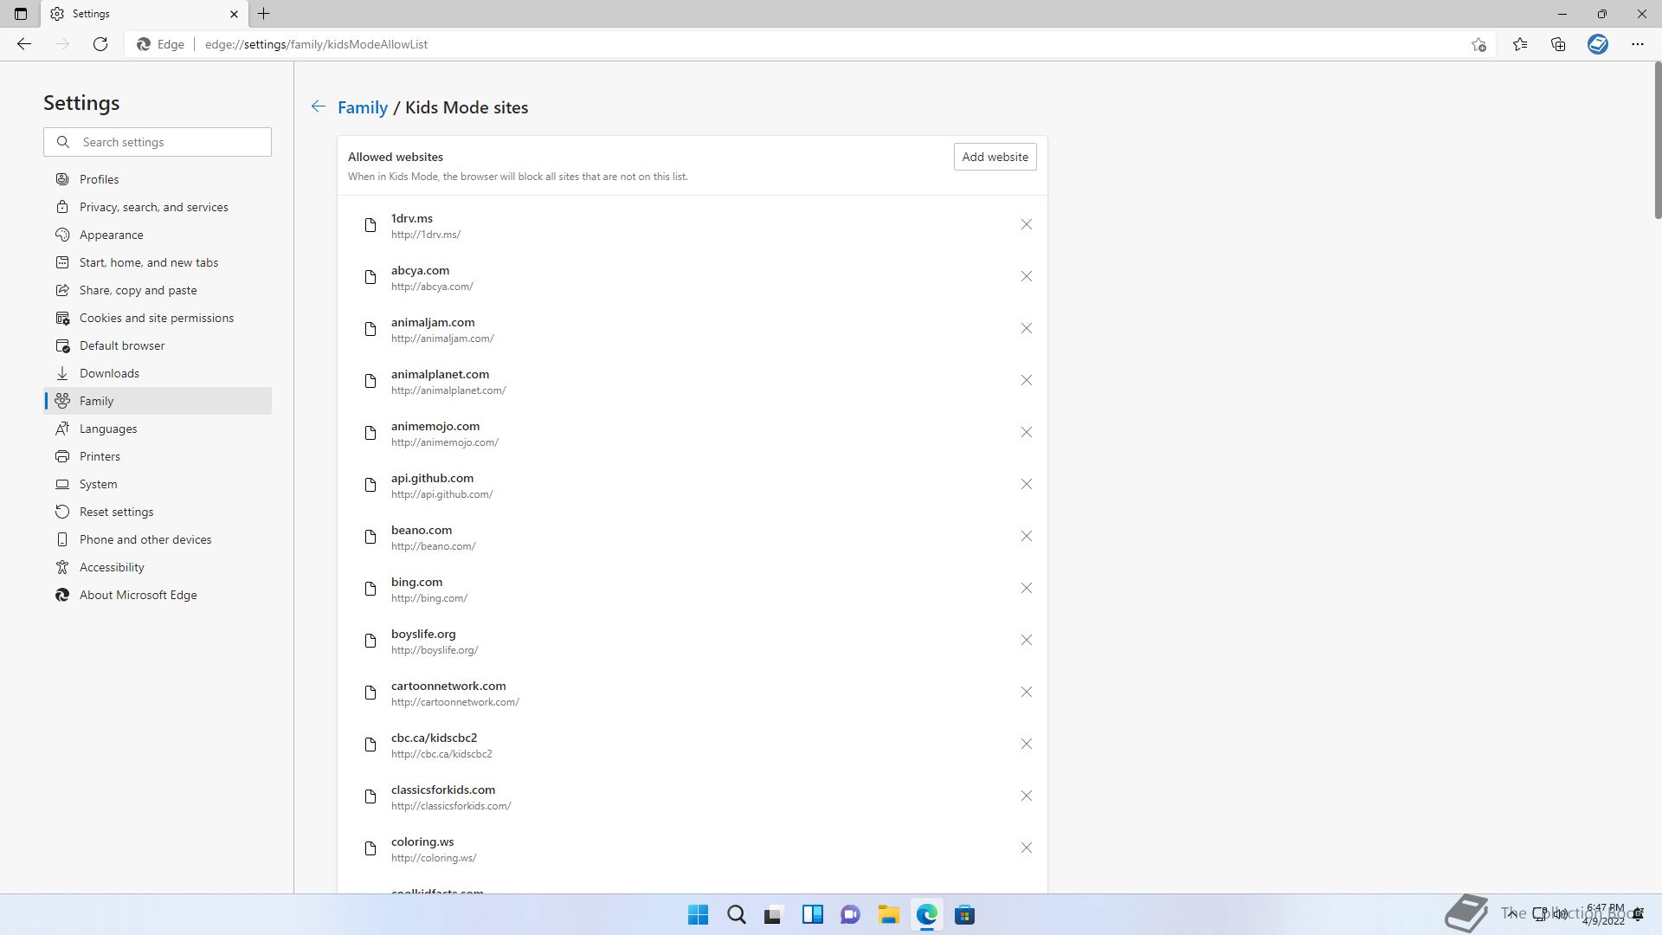This screenshot has width=1662, height=935.
Task: Open Cookies and site permissions
Action: (158, 318)
